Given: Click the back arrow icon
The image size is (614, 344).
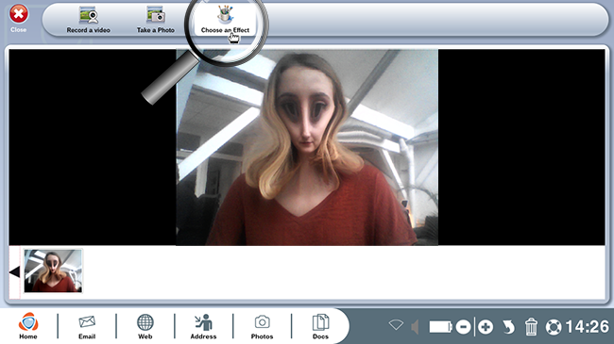Looking at the screenshot, I should pos(508,327).
